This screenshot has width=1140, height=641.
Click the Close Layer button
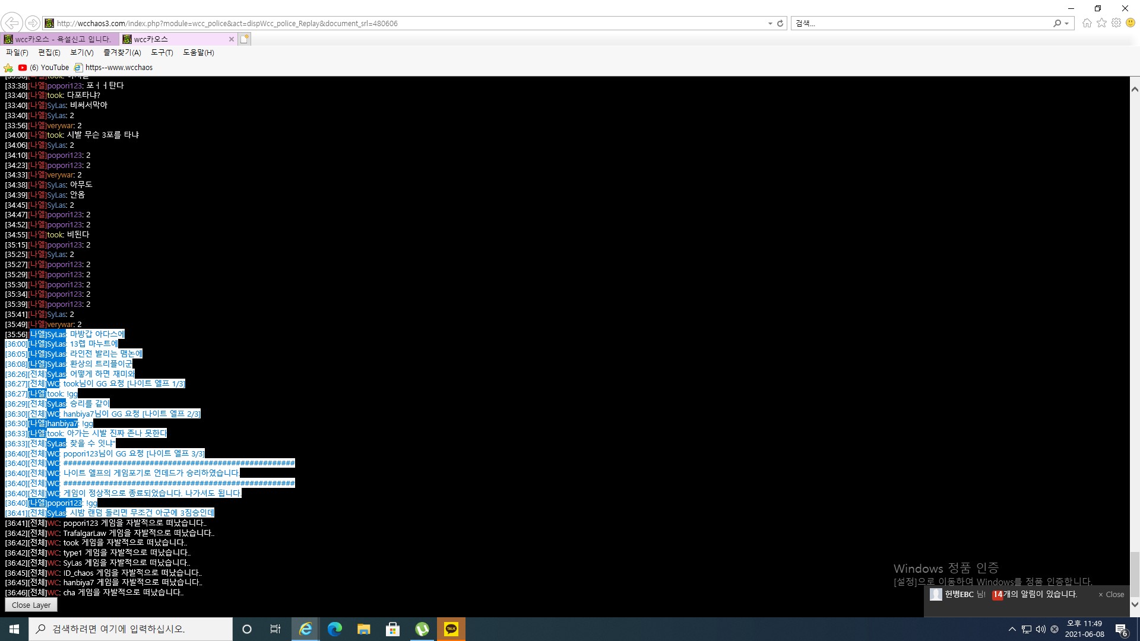coord(31,605)
